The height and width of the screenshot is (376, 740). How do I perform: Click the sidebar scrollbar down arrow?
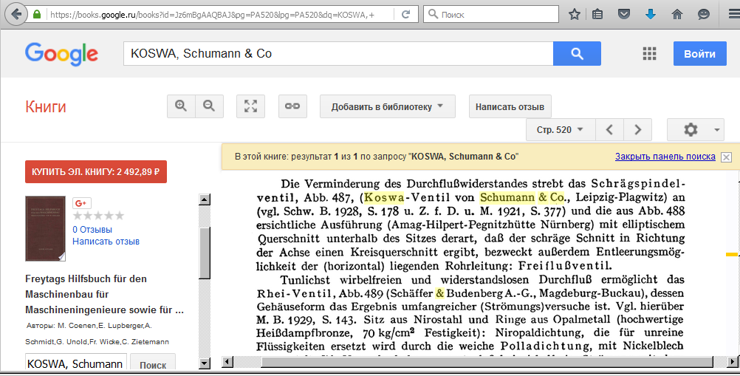click(205, 363)
